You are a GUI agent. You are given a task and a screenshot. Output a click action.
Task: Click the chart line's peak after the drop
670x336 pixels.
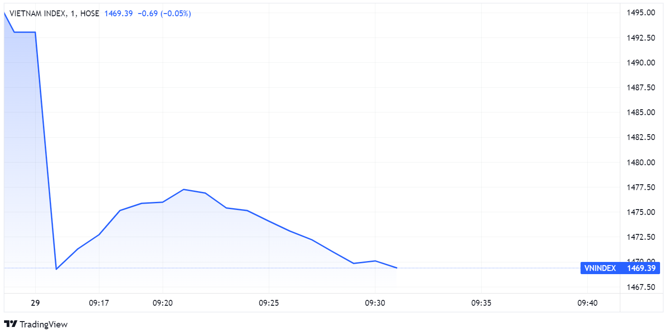tap(184, 189)
